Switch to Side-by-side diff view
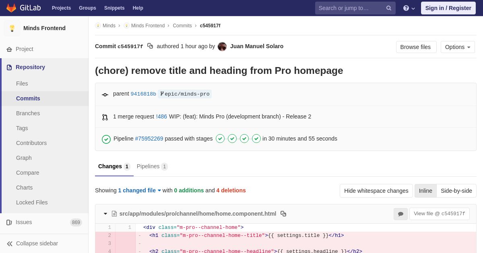 (456, 191)
